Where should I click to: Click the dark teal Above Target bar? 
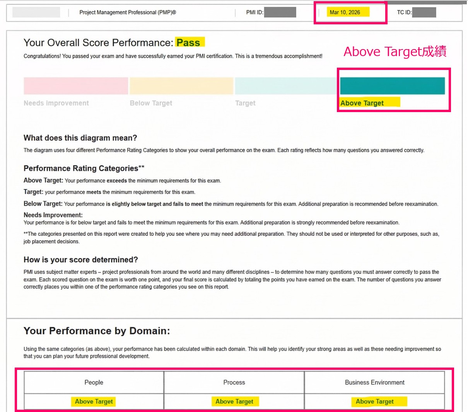pyautogui.click(x=392, y=86)
